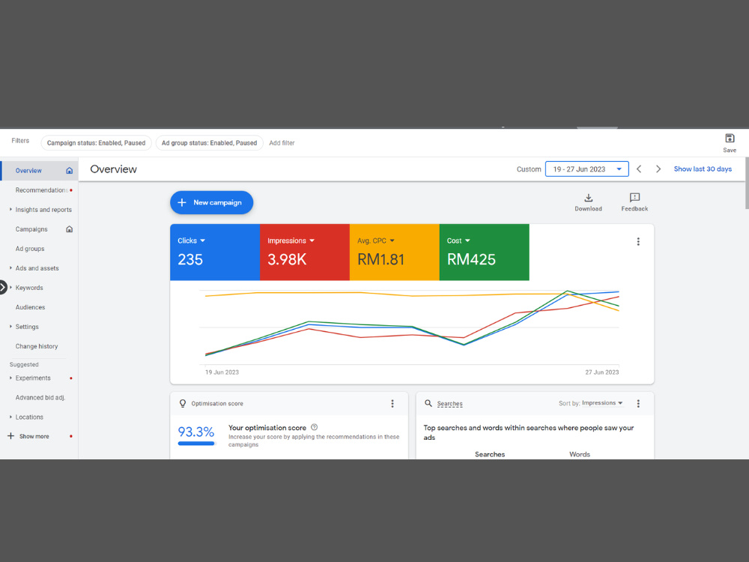Go to next date range arrow

tap(658, 169)
